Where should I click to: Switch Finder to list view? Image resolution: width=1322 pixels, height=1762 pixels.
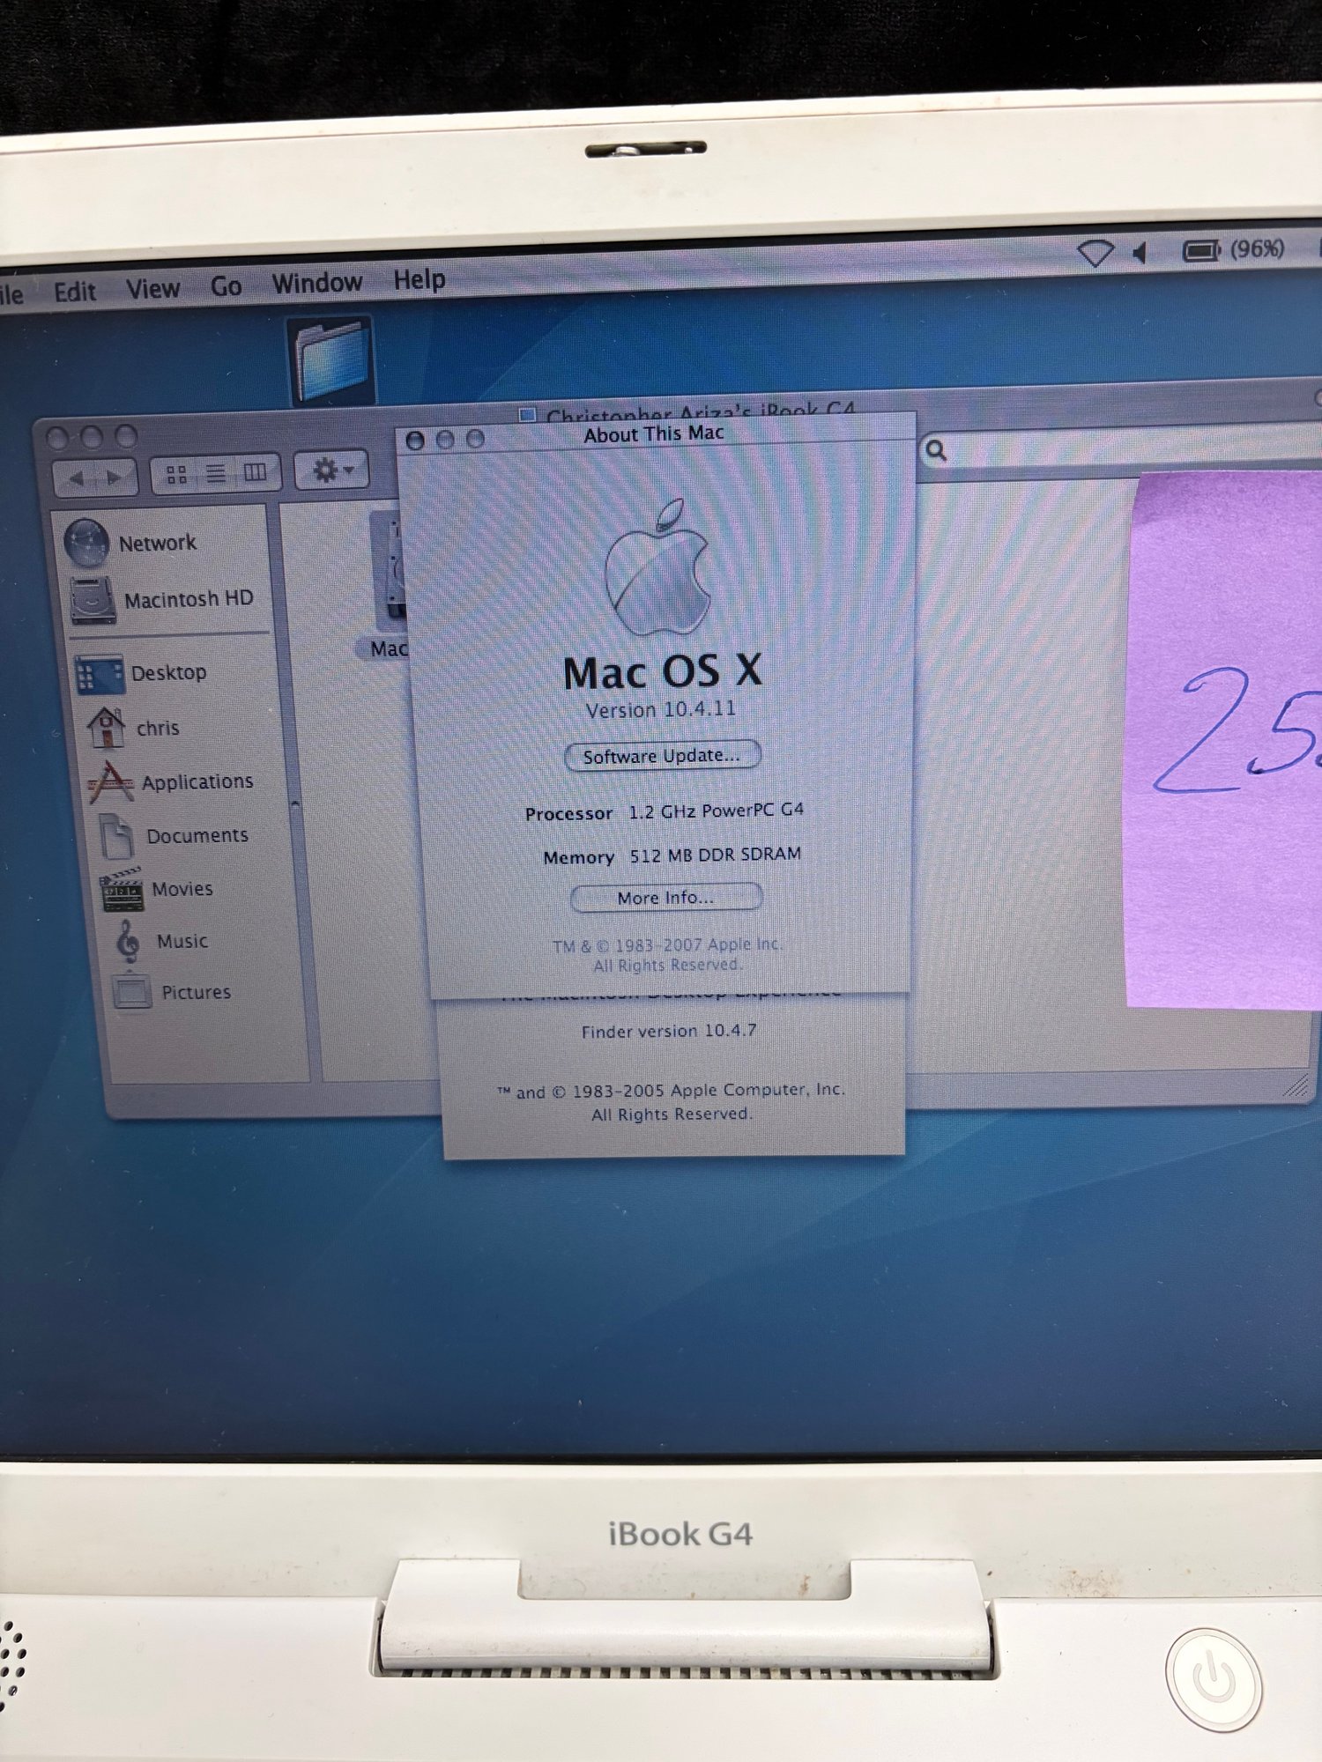point(216,474)
